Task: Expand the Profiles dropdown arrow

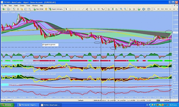Action: [x=10, y=9]
